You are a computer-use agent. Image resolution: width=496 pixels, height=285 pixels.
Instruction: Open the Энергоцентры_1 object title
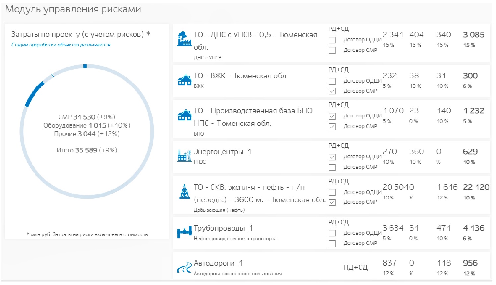coord(223,152)
